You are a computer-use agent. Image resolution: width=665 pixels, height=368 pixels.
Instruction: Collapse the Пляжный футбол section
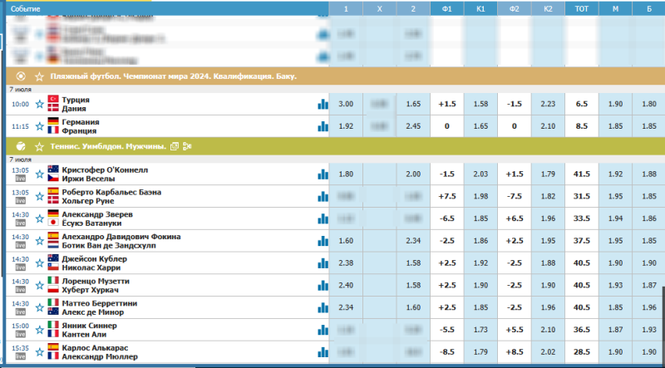pos(21,76)
